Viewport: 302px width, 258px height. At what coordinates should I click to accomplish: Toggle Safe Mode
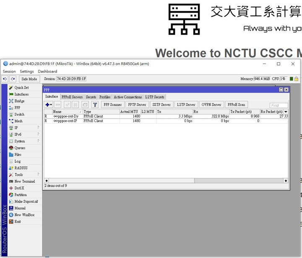(29, 79)
